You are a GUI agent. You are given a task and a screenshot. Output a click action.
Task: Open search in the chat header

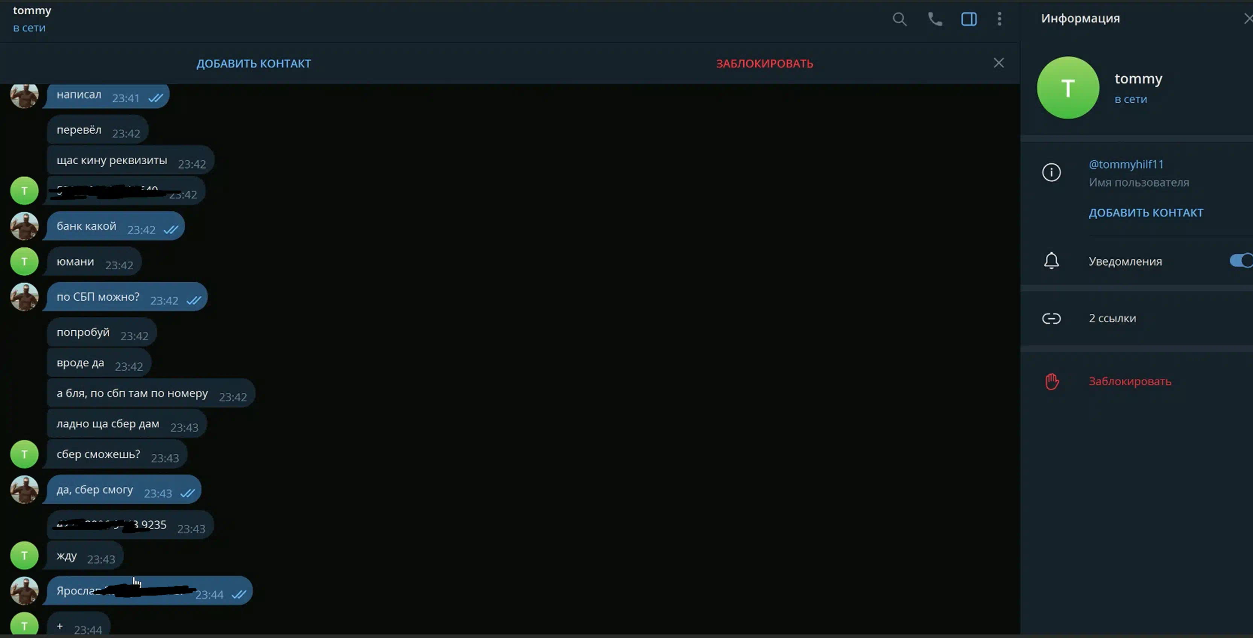tap(899, 20)
